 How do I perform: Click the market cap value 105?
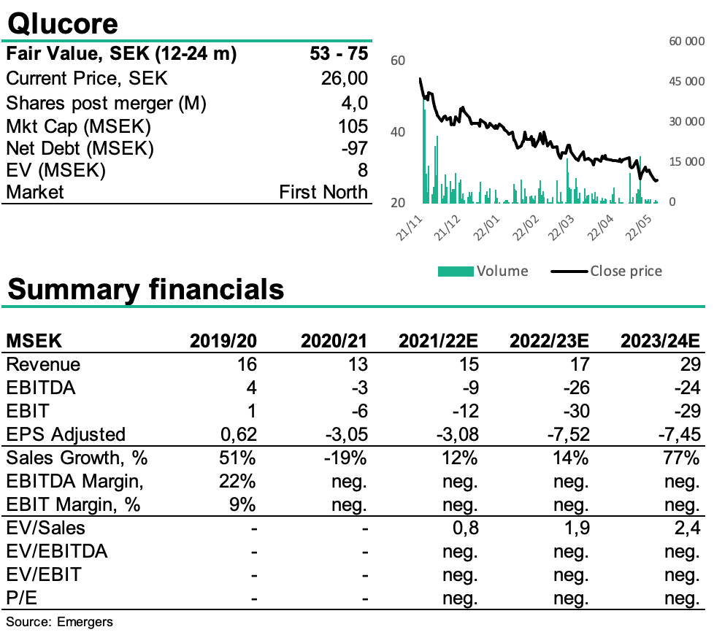(353, 126)
